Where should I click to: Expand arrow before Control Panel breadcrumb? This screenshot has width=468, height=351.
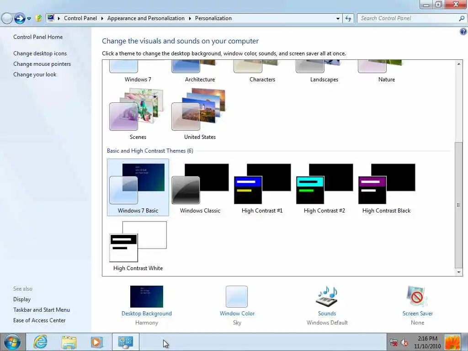click(59, 18)
